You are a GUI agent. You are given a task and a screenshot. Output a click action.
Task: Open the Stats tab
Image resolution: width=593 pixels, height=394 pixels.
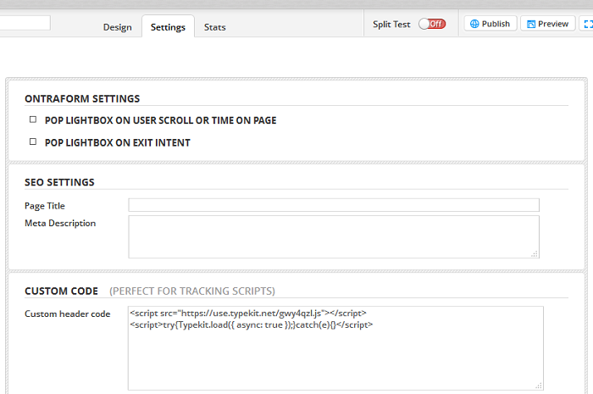(215, 27)
